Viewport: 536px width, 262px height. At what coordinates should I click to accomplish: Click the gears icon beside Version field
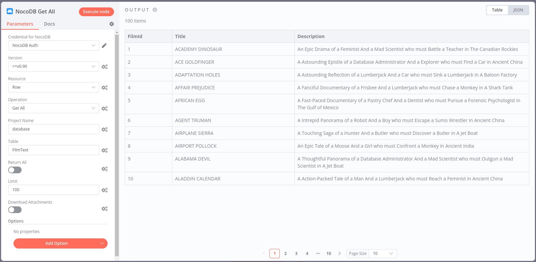tap(105, 67)
